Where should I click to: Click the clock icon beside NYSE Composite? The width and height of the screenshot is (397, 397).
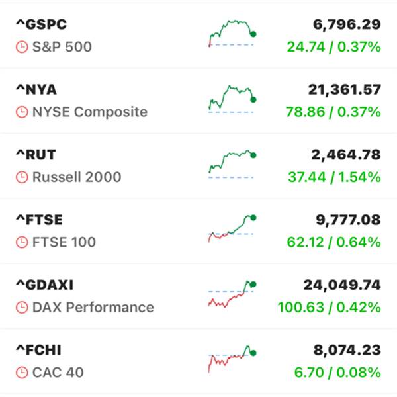click(22, 112)
